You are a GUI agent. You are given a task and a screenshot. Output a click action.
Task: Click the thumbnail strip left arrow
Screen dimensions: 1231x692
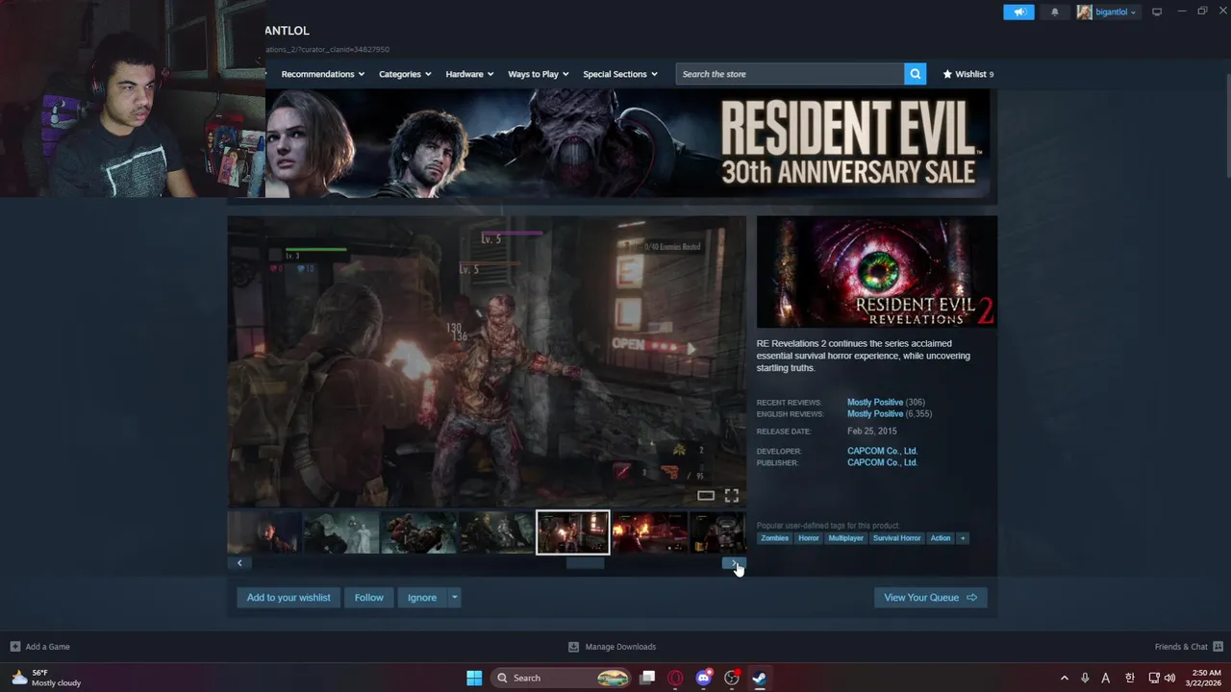pyautogui.click(x=239, y=564)
